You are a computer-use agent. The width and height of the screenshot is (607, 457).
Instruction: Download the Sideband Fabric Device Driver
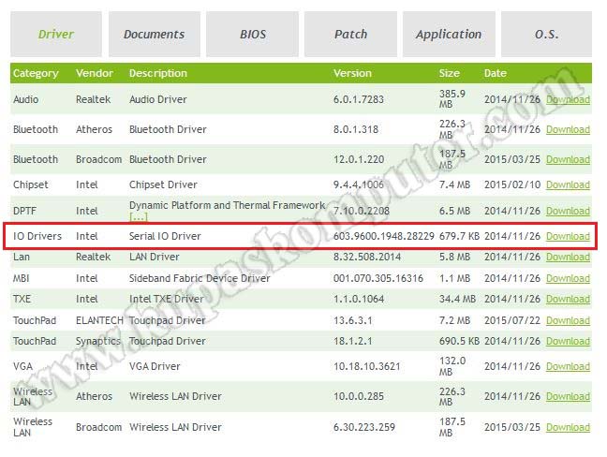[568, 278]
